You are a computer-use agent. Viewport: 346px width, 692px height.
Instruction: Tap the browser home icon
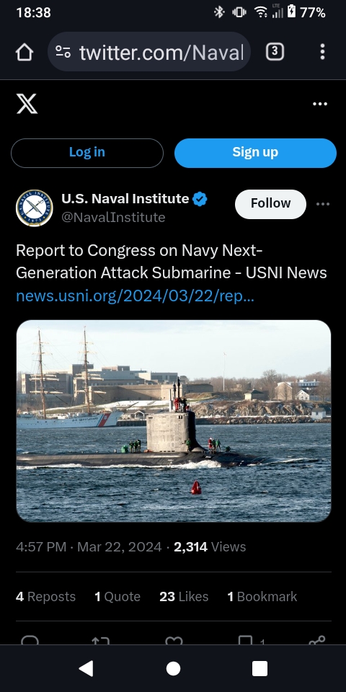(25, 52)
